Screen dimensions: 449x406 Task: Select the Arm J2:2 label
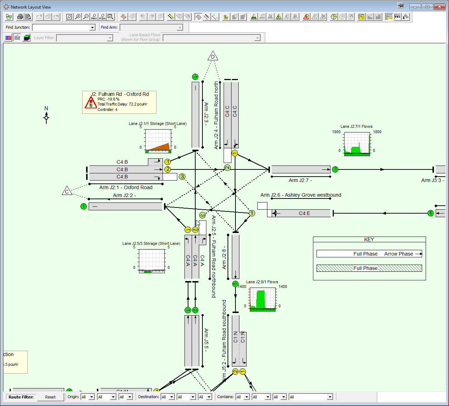point(124,195)
